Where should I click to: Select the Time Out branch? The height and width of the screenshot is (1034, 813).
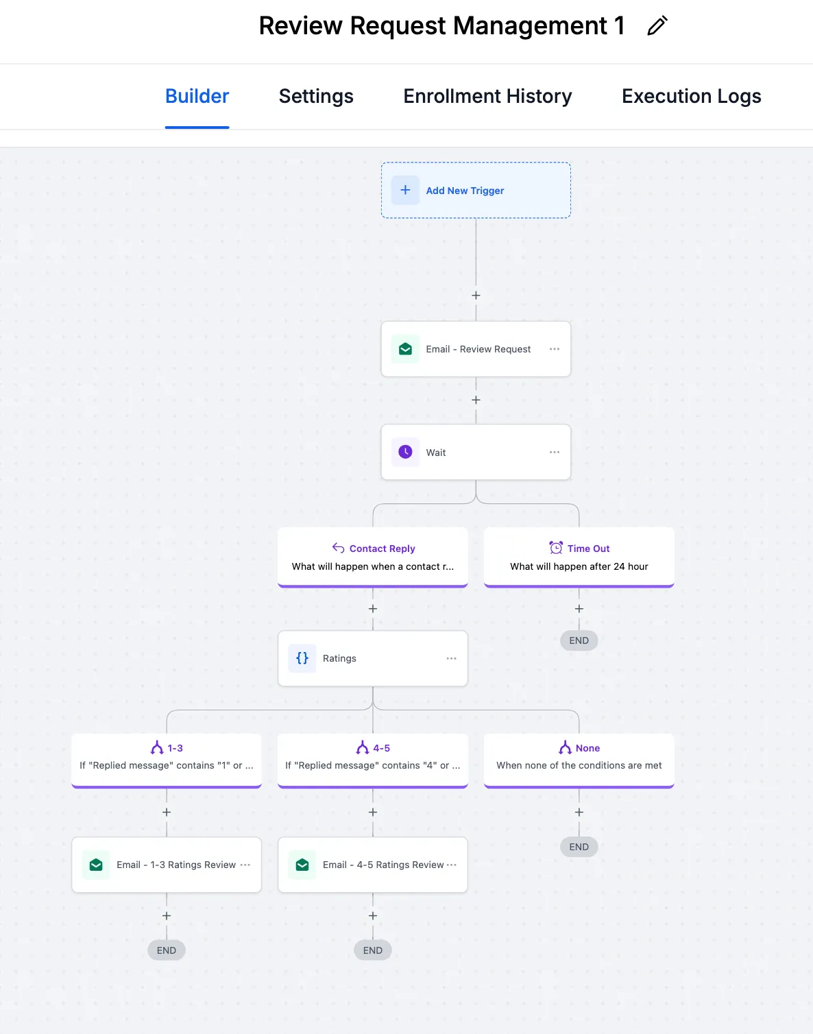(x=579, y=557)
